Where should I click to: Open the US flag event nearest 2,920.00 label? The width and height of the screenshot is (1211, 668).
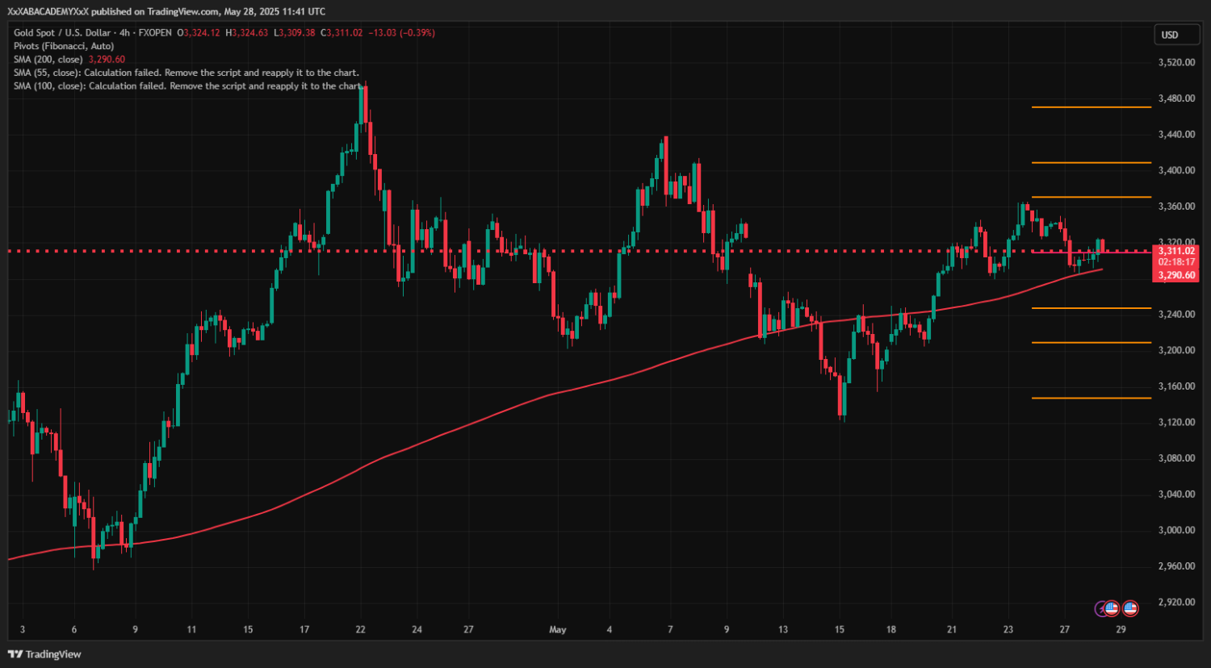pos(1130,608)
